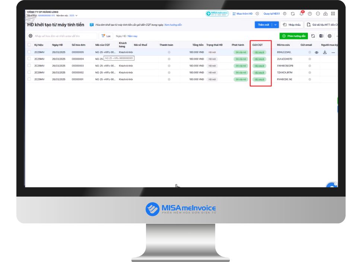Focus the invoice number search field
362x262 pixels.
[65, 36]
